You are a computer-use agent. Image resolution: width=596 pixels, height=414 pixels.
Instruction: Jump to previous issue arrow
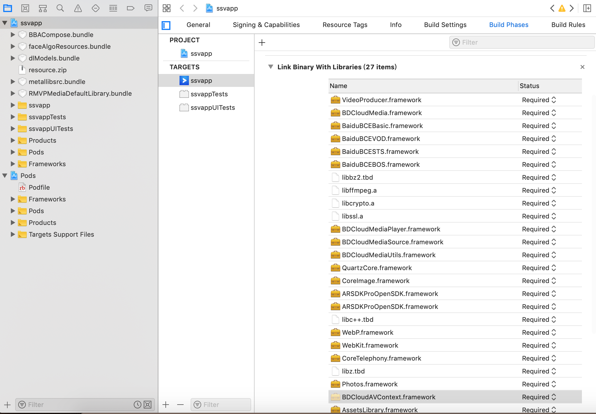[x=552, y=8]
